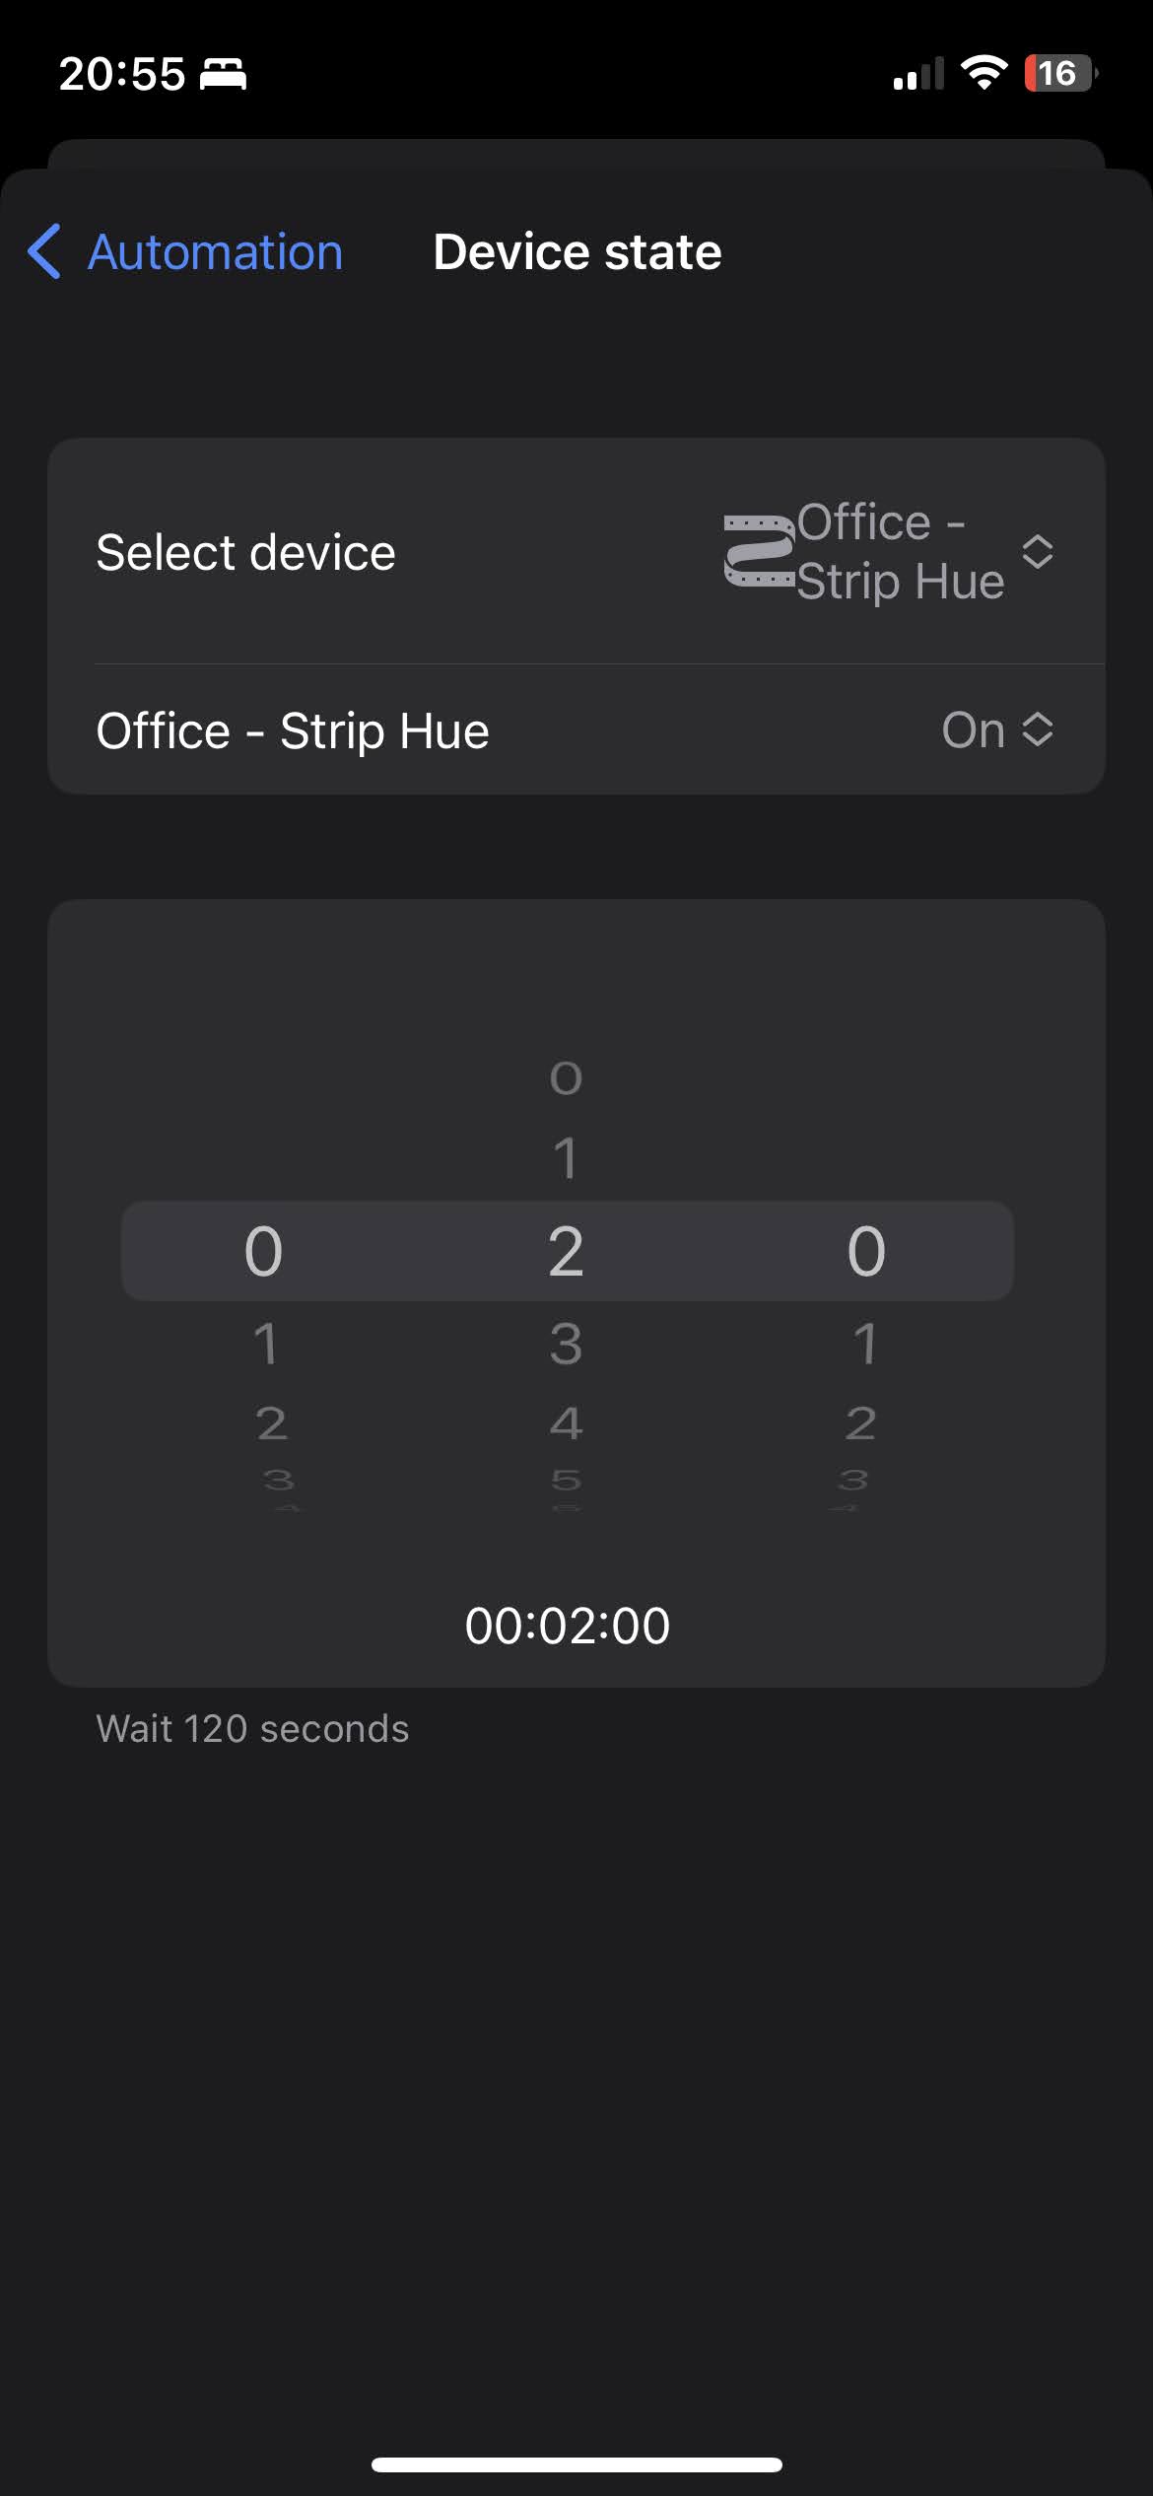Select 1 above 2 in minutes wheel
Viewport: 1153px width, 2496px height.
[566, 1157]
